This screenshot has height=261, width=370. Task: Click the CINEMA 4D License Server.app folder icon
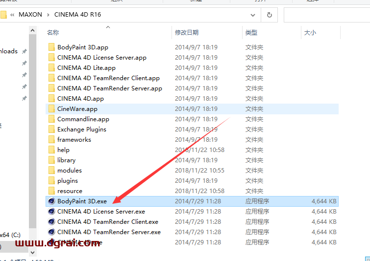51,57
